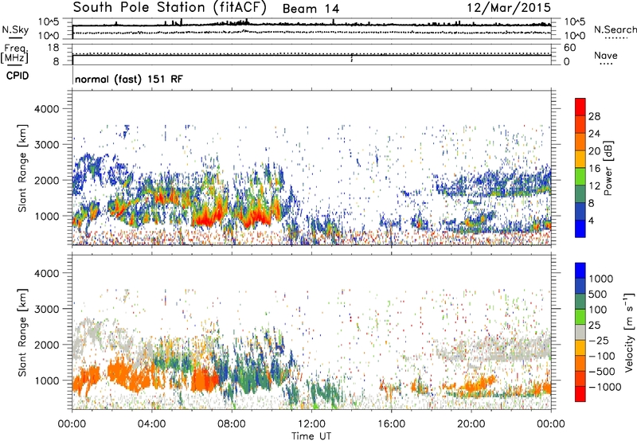637x441 pixels.
Task: Click the "Time UT" axis title
Action: pos(311,436)
